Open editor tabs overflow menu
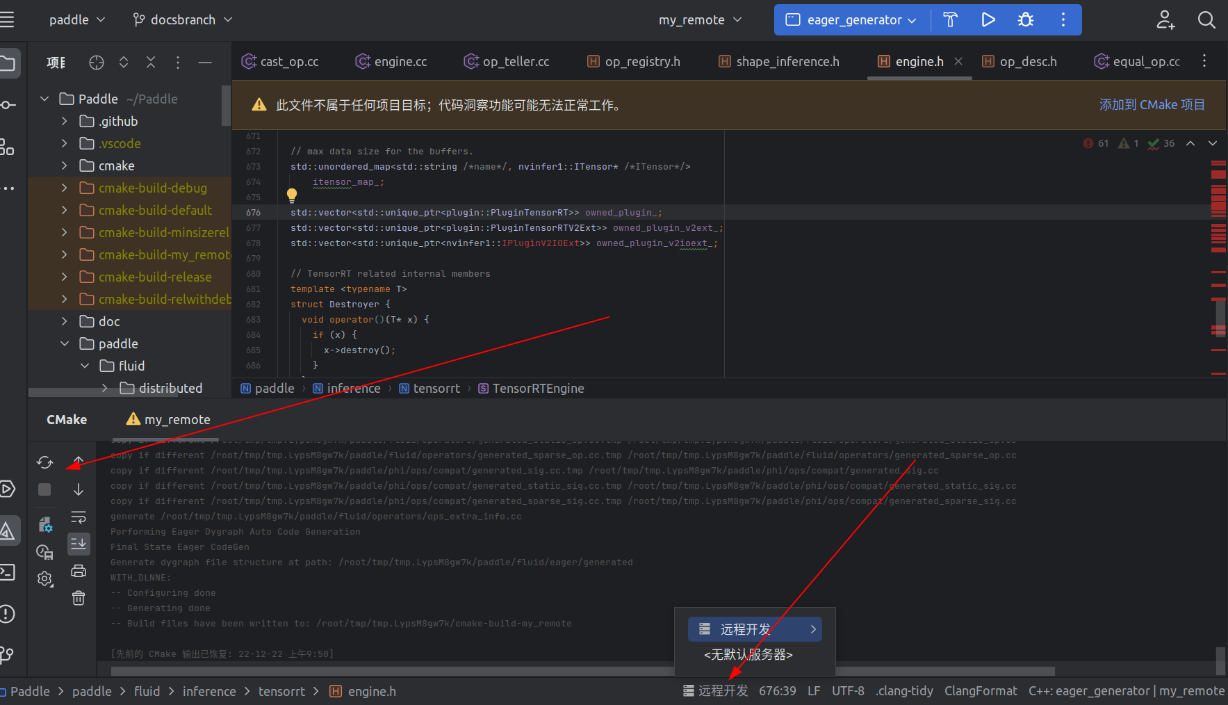Viewport: 1228px width, 705px height. [1204, 61]
